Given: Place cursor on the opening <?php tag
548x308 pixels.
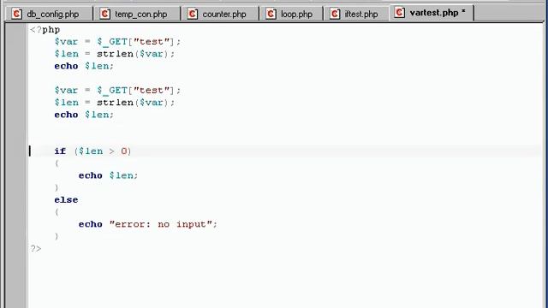Looking at the screenshot, I should click(45, 30).
